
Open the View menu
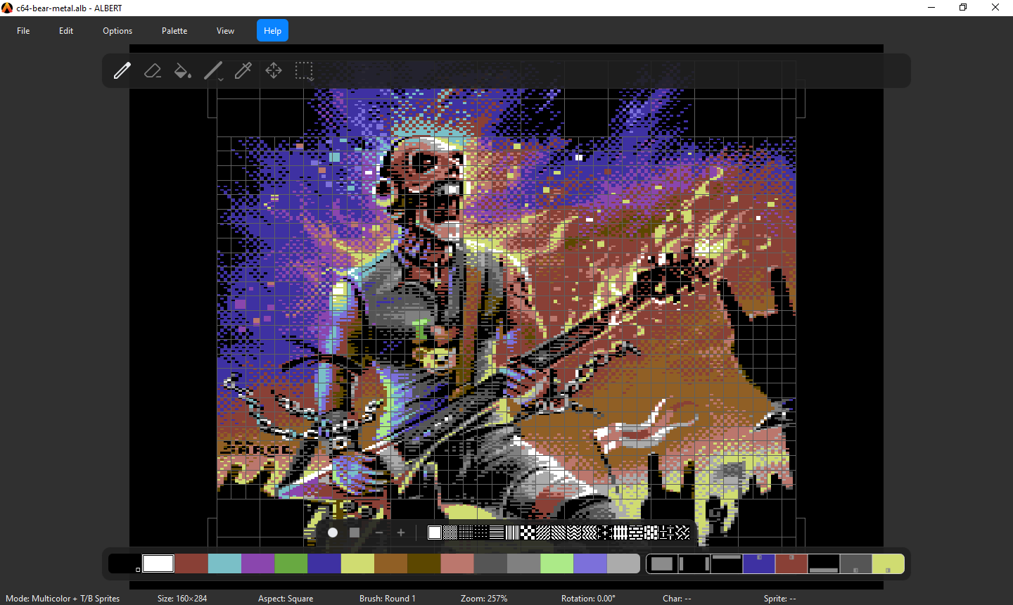[x=225, y=31]
